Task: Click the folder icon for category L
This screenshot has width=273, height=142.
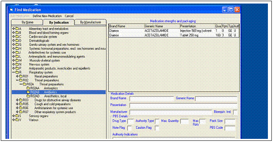Action: point(17,56)
